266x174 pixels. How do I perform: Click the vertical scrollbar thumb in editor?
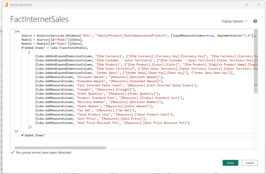click(255, 62)
